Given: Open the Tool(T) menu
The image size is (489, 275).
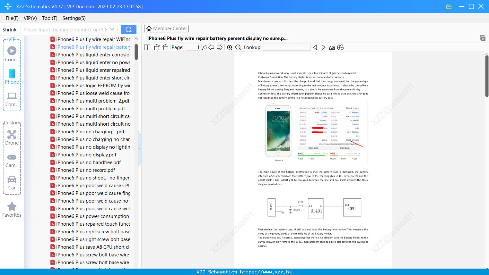Looking at the screenshot, I should pyautogui.click(x=50, y=18).
